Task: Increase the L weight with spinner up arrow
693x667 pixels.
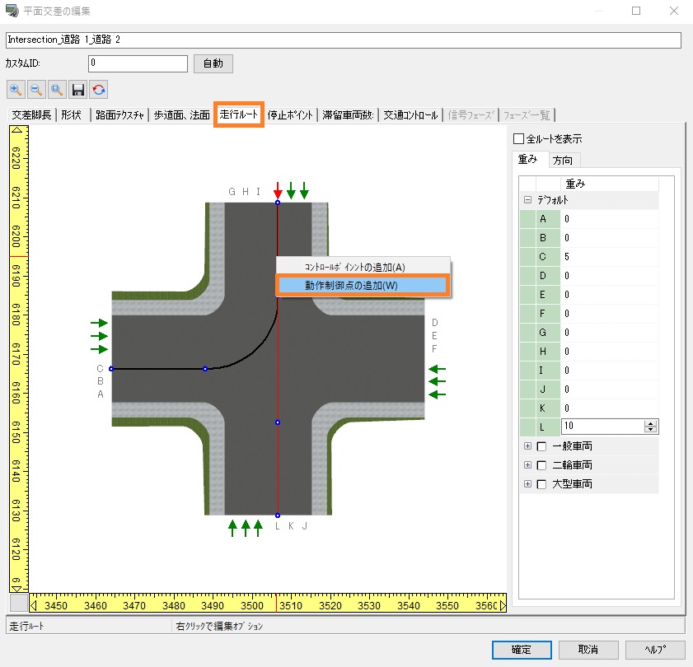Action: (x=651, y=423)
